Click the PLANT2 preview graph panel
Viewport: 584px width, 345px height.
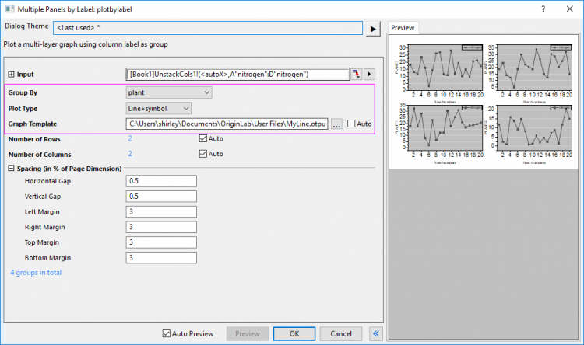[x=534, y=68]
